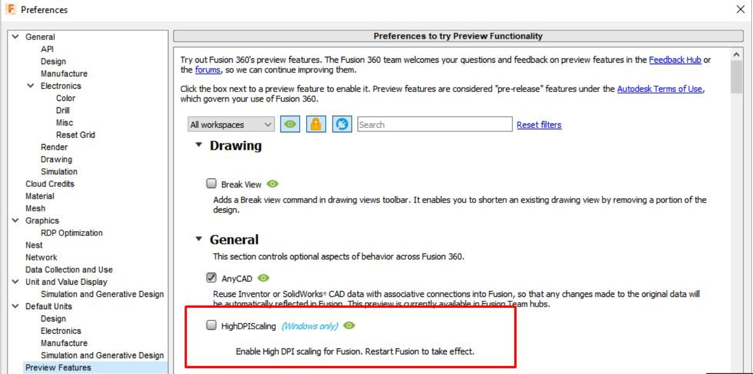Click the Windows only label
This screenshot has height=374, width=753.
pyautogui.click(x=309, y=326)
